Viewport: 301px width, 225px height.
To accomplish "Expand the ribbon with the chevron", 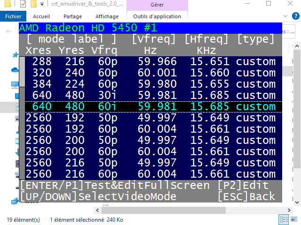I will (285, 16).
